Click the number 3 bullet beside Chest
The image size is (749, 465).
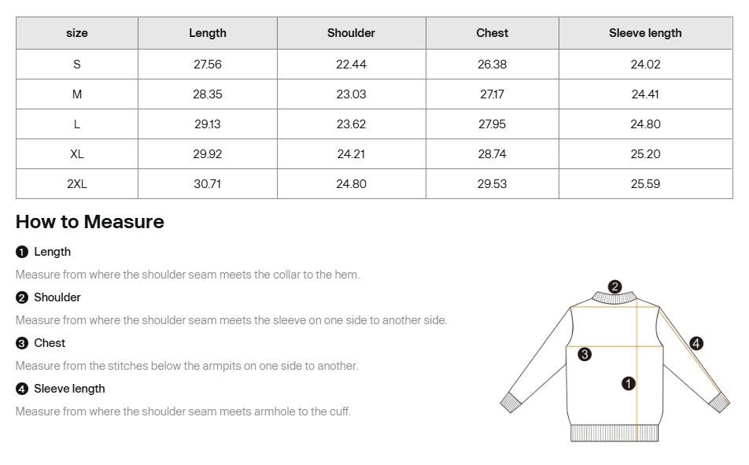click(x=21, y=343)
